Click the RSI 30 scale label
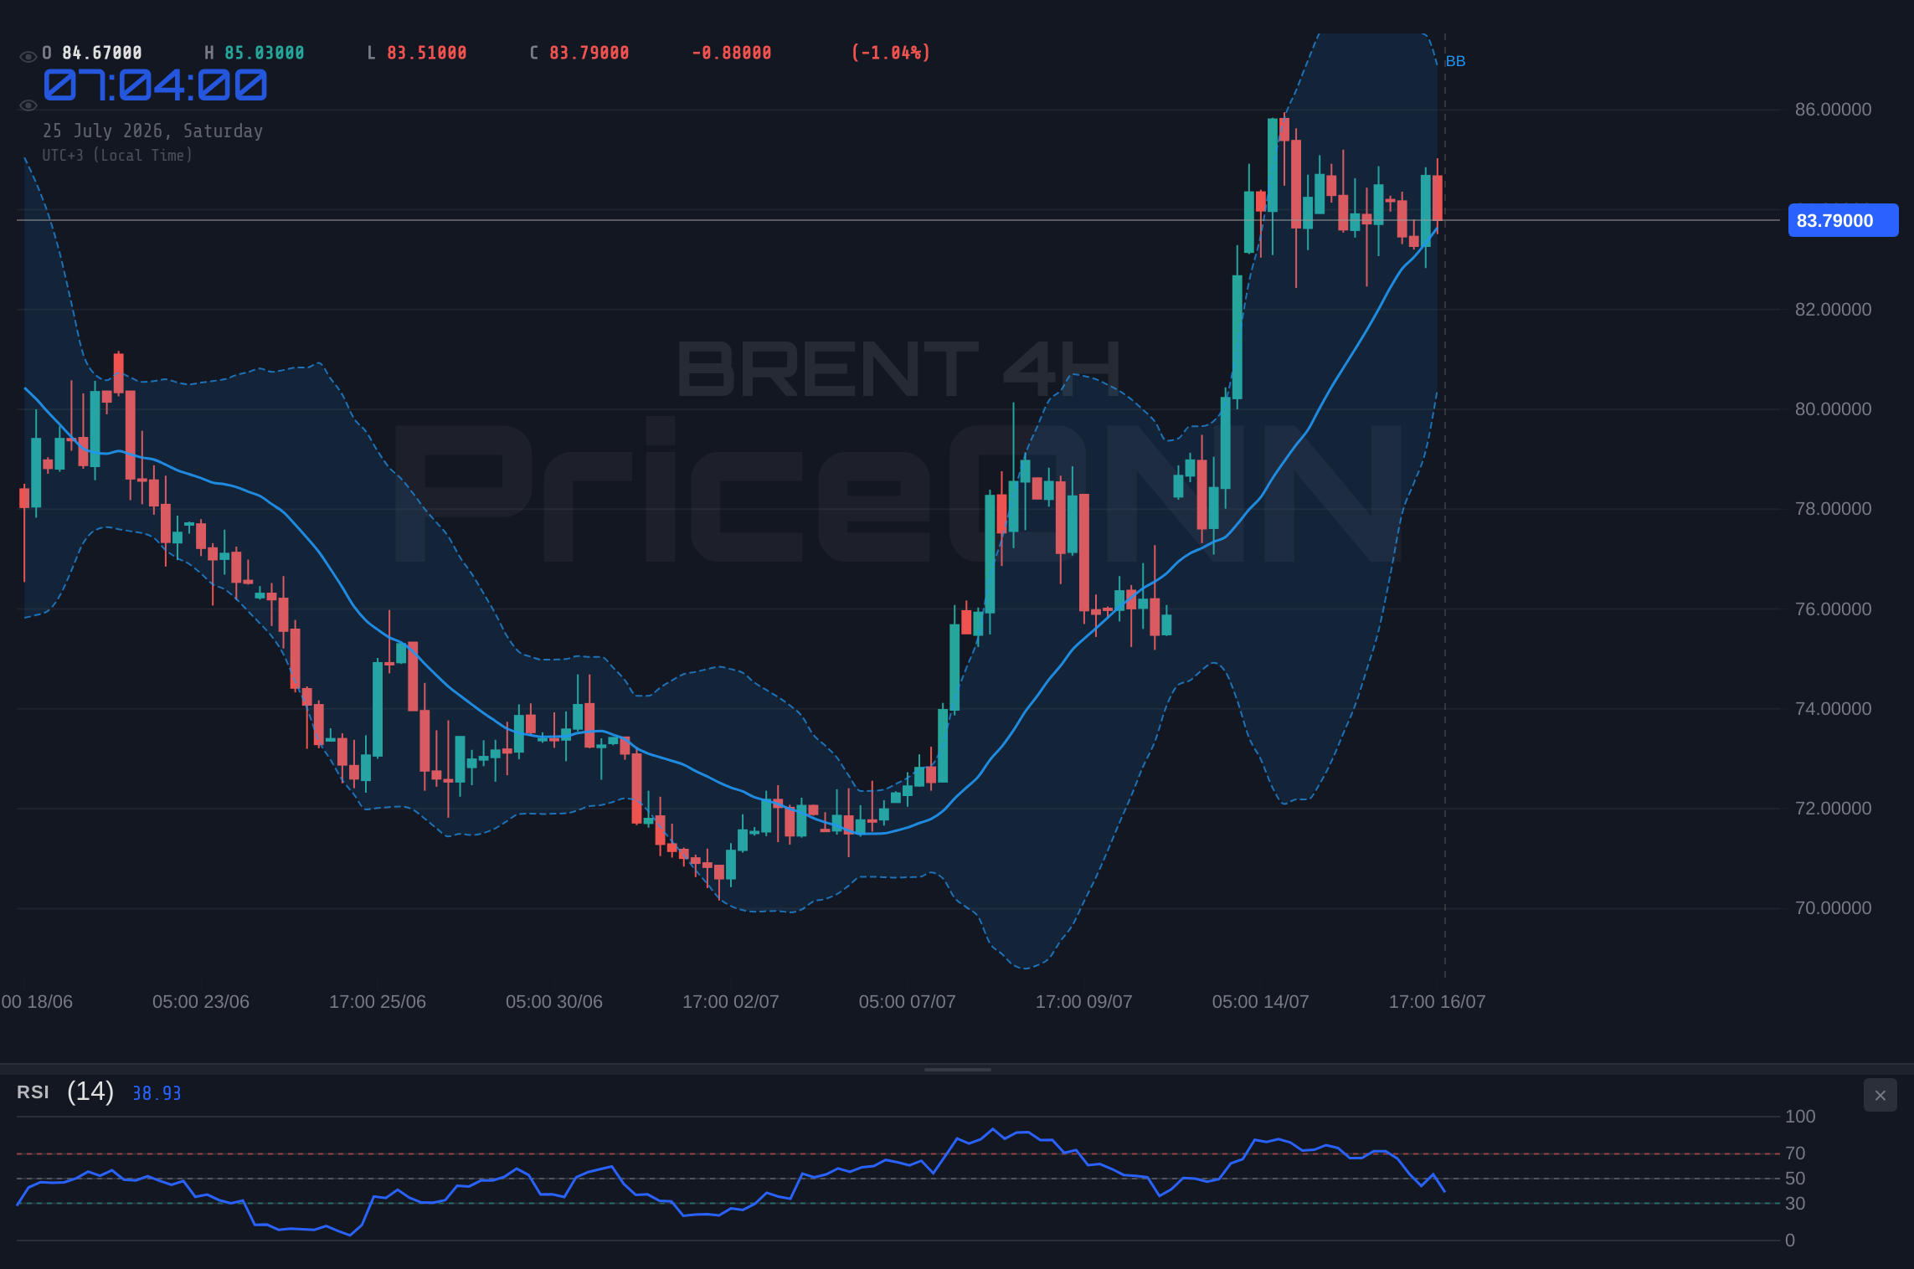The height and width of the screenshot is (1269, 1914). (x=1795, y=1204)
